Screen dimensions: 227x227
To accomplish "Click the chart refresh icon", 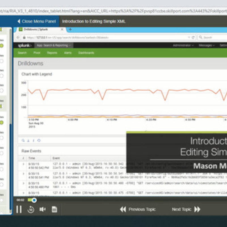I will click(x=39, y=140).
